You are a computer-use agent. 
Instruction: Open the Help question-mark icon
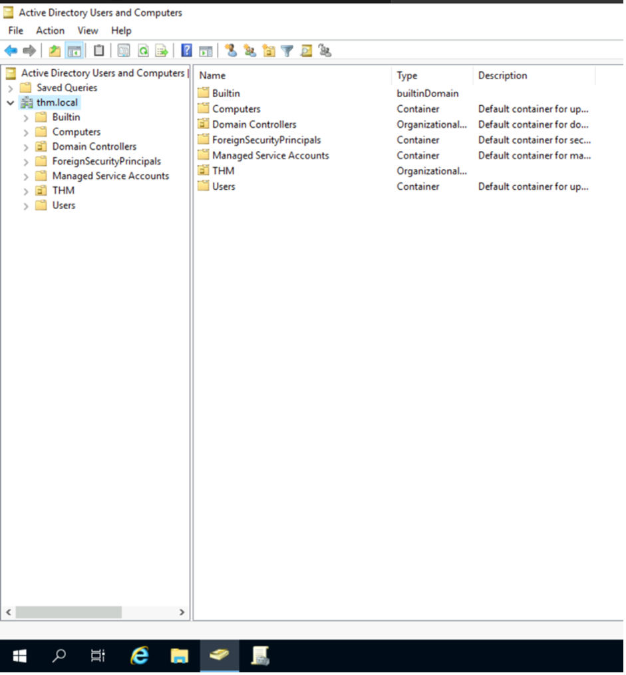coord(187,51)
